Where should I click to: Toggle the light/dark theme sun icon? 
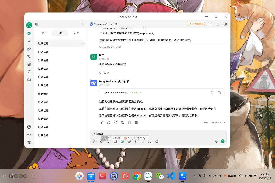[29, 135]
